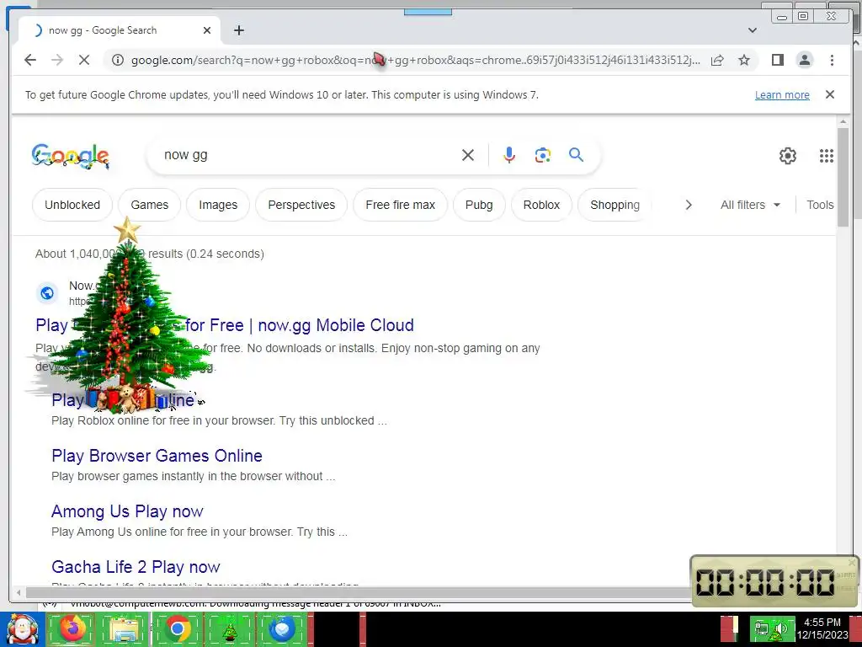Click the 00:00:00 timer widget

[x=774, y=581]
